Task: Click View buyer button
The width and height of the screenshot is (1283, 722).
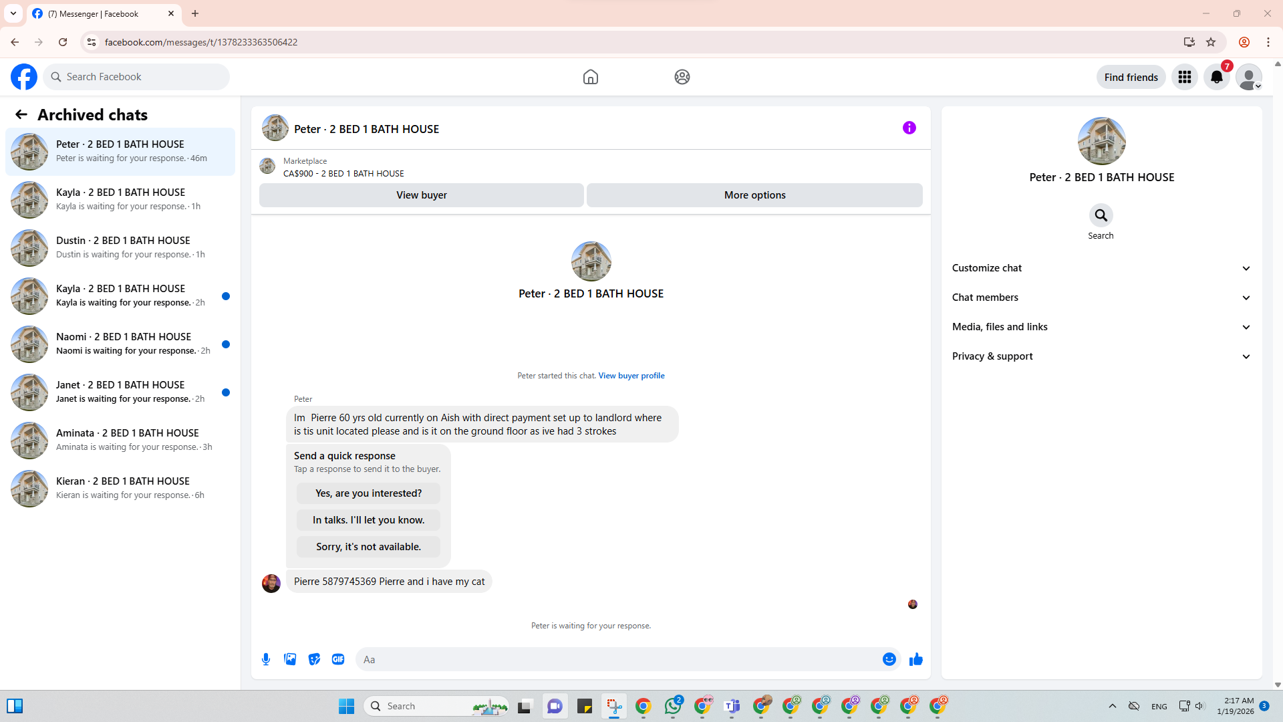Action: tap(422, 195)
